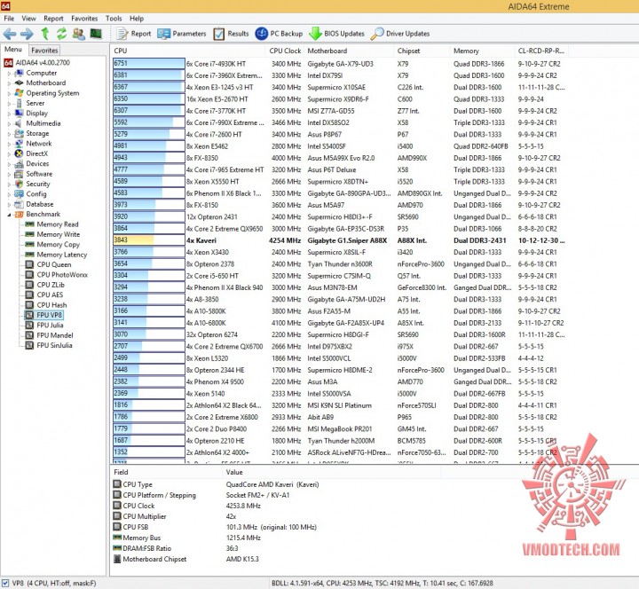The image size is (639, 589).
Task: Open the View menu
Action: point(28,19)
